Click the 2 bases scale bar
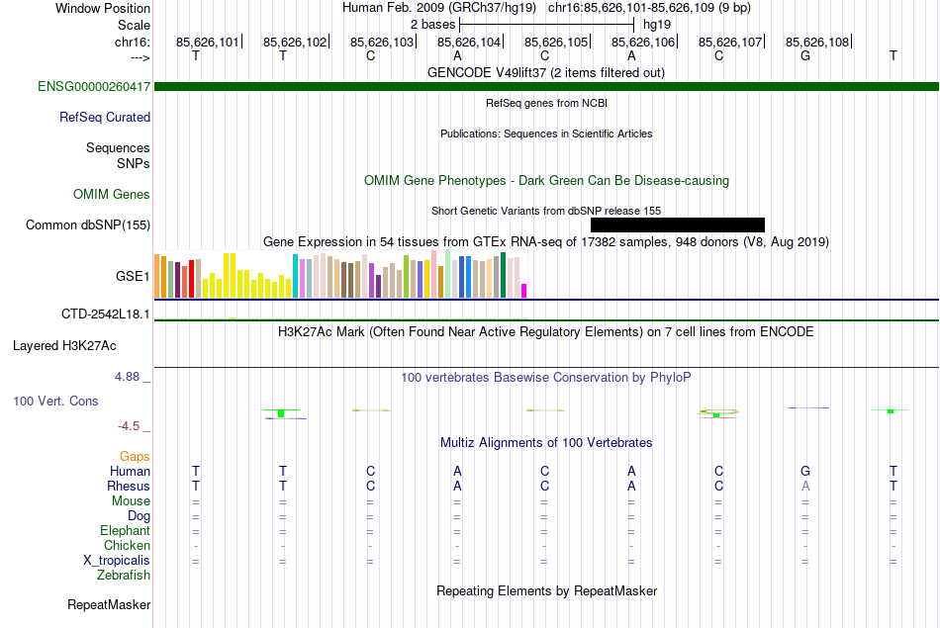The width and height of the screenshot is (940, 628). pyautogui.click(x=547, y=25)
